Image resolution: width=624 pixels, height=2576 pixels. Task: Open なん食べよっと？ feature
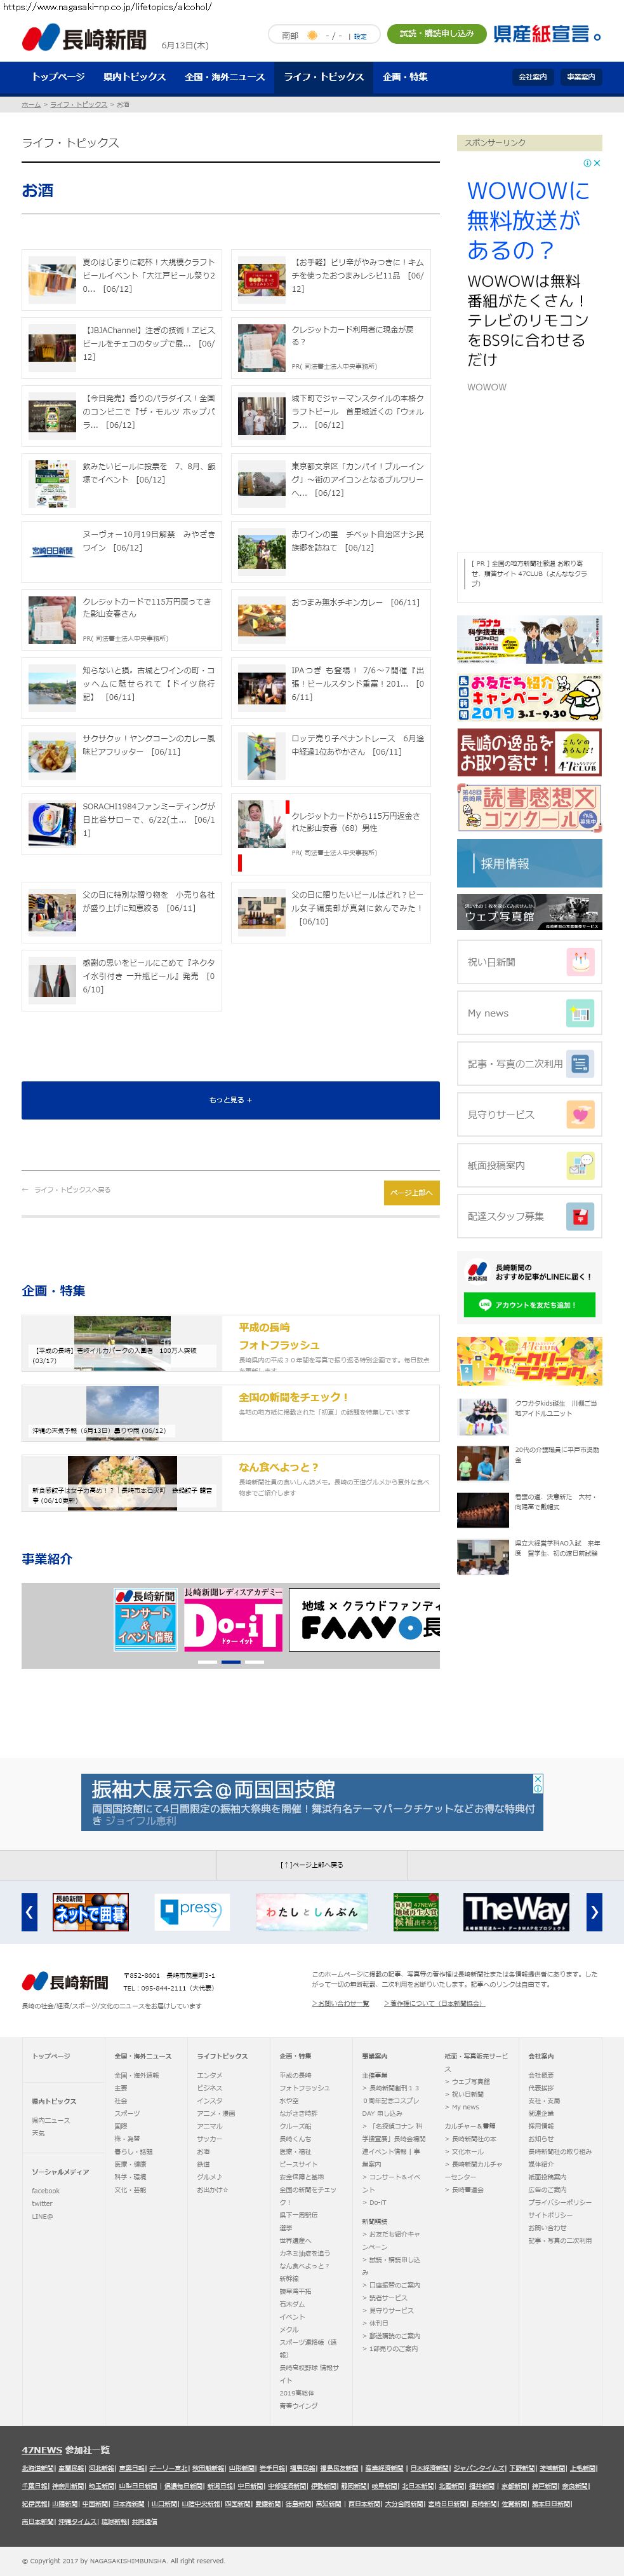(230, 1483)
